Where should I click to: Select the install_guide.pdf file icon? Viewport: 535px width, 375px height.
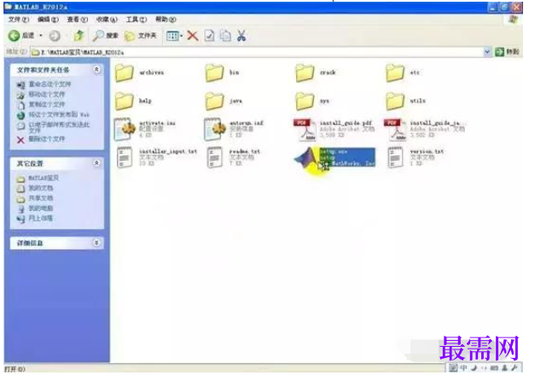click(x=305, y=130)
